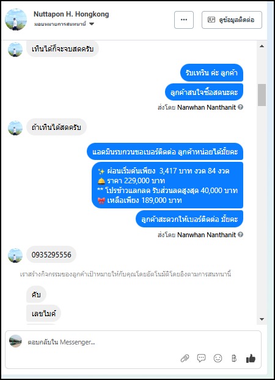The image size is (275, 380).
Task: Click the page avatar beside reply box
Action: 15,341
